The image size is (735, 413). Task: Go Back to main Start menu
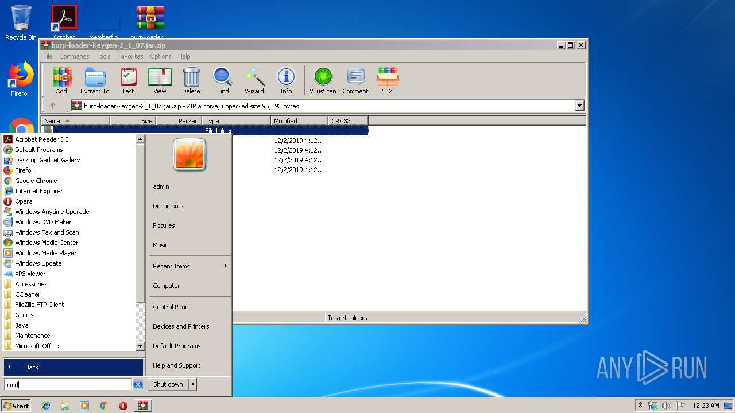pyautogui.click(x=73, y=367)
